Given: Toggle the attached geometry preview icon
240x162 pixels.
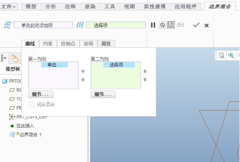Looking at the screenshot, I should 171,25.
